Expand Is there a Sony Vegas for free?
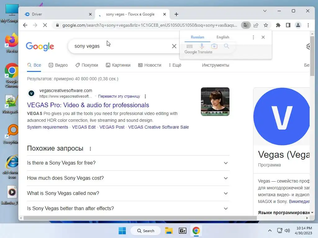The height and width of the screenshot is (238, 318). pyautogui.click(x=128, y=163)
